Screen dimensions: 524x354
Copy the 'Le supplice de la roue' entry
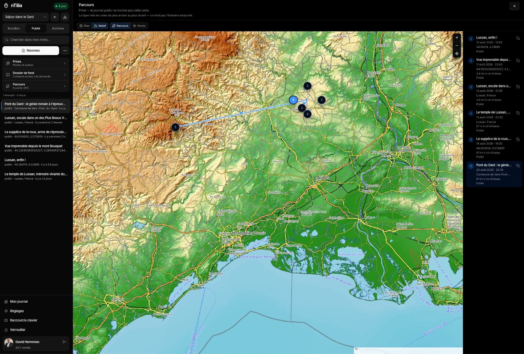pos(518,139)
